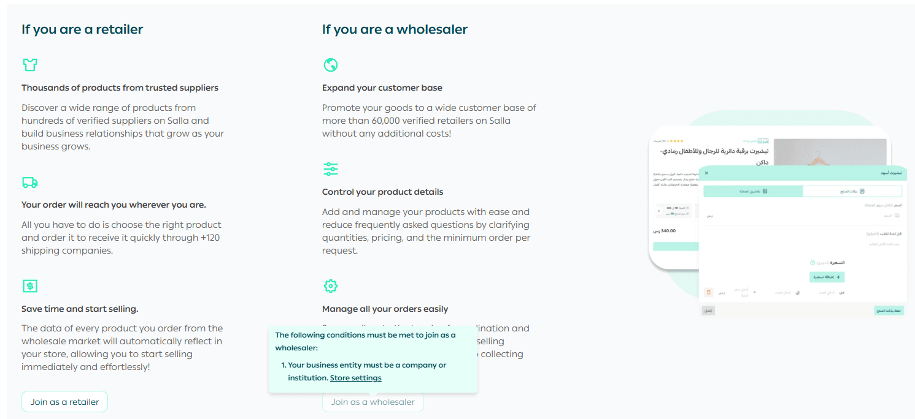
Task: Click the gear icon above Manage all your orders
Action: click(x=330, y=285)
